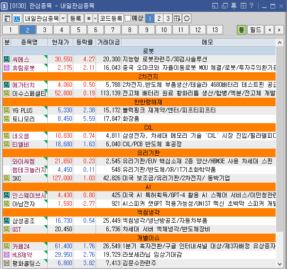
Task: Switch to group tab 13
Action: (215, 30)
